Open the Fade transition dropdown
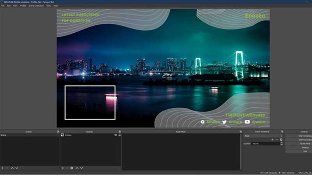The image size is (312, 175). [x=263, y=136]
